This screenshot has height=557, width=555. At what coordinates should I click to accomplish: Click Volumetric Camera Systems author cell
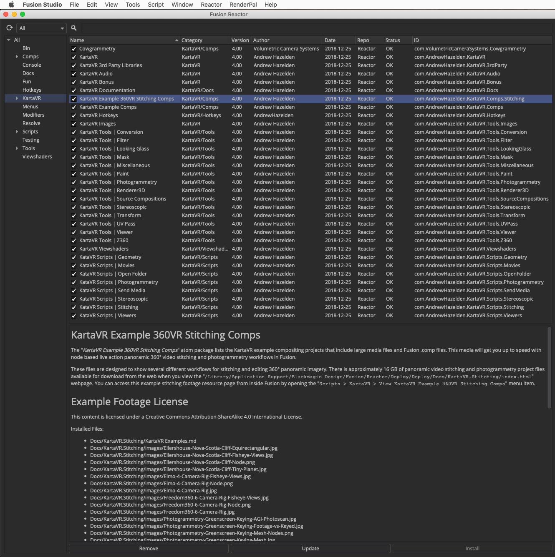click(286, 49)
